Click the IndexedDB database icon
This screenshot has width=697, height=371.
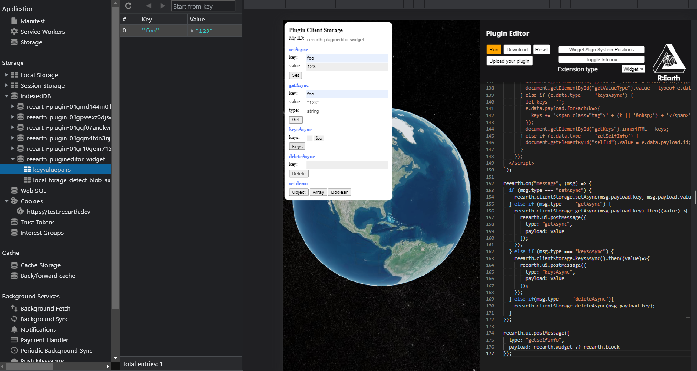point(14,96)
